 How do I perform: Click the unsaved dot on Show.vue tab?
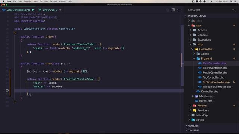coord(60,10)
